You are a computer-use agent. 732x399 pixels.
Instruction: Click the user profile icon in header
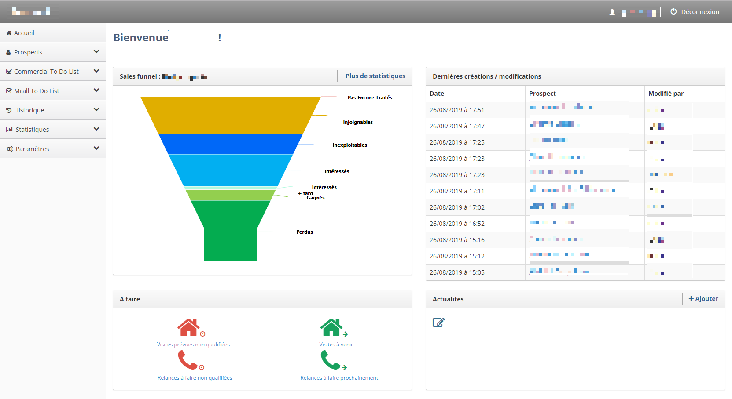[x=612, y=12]
